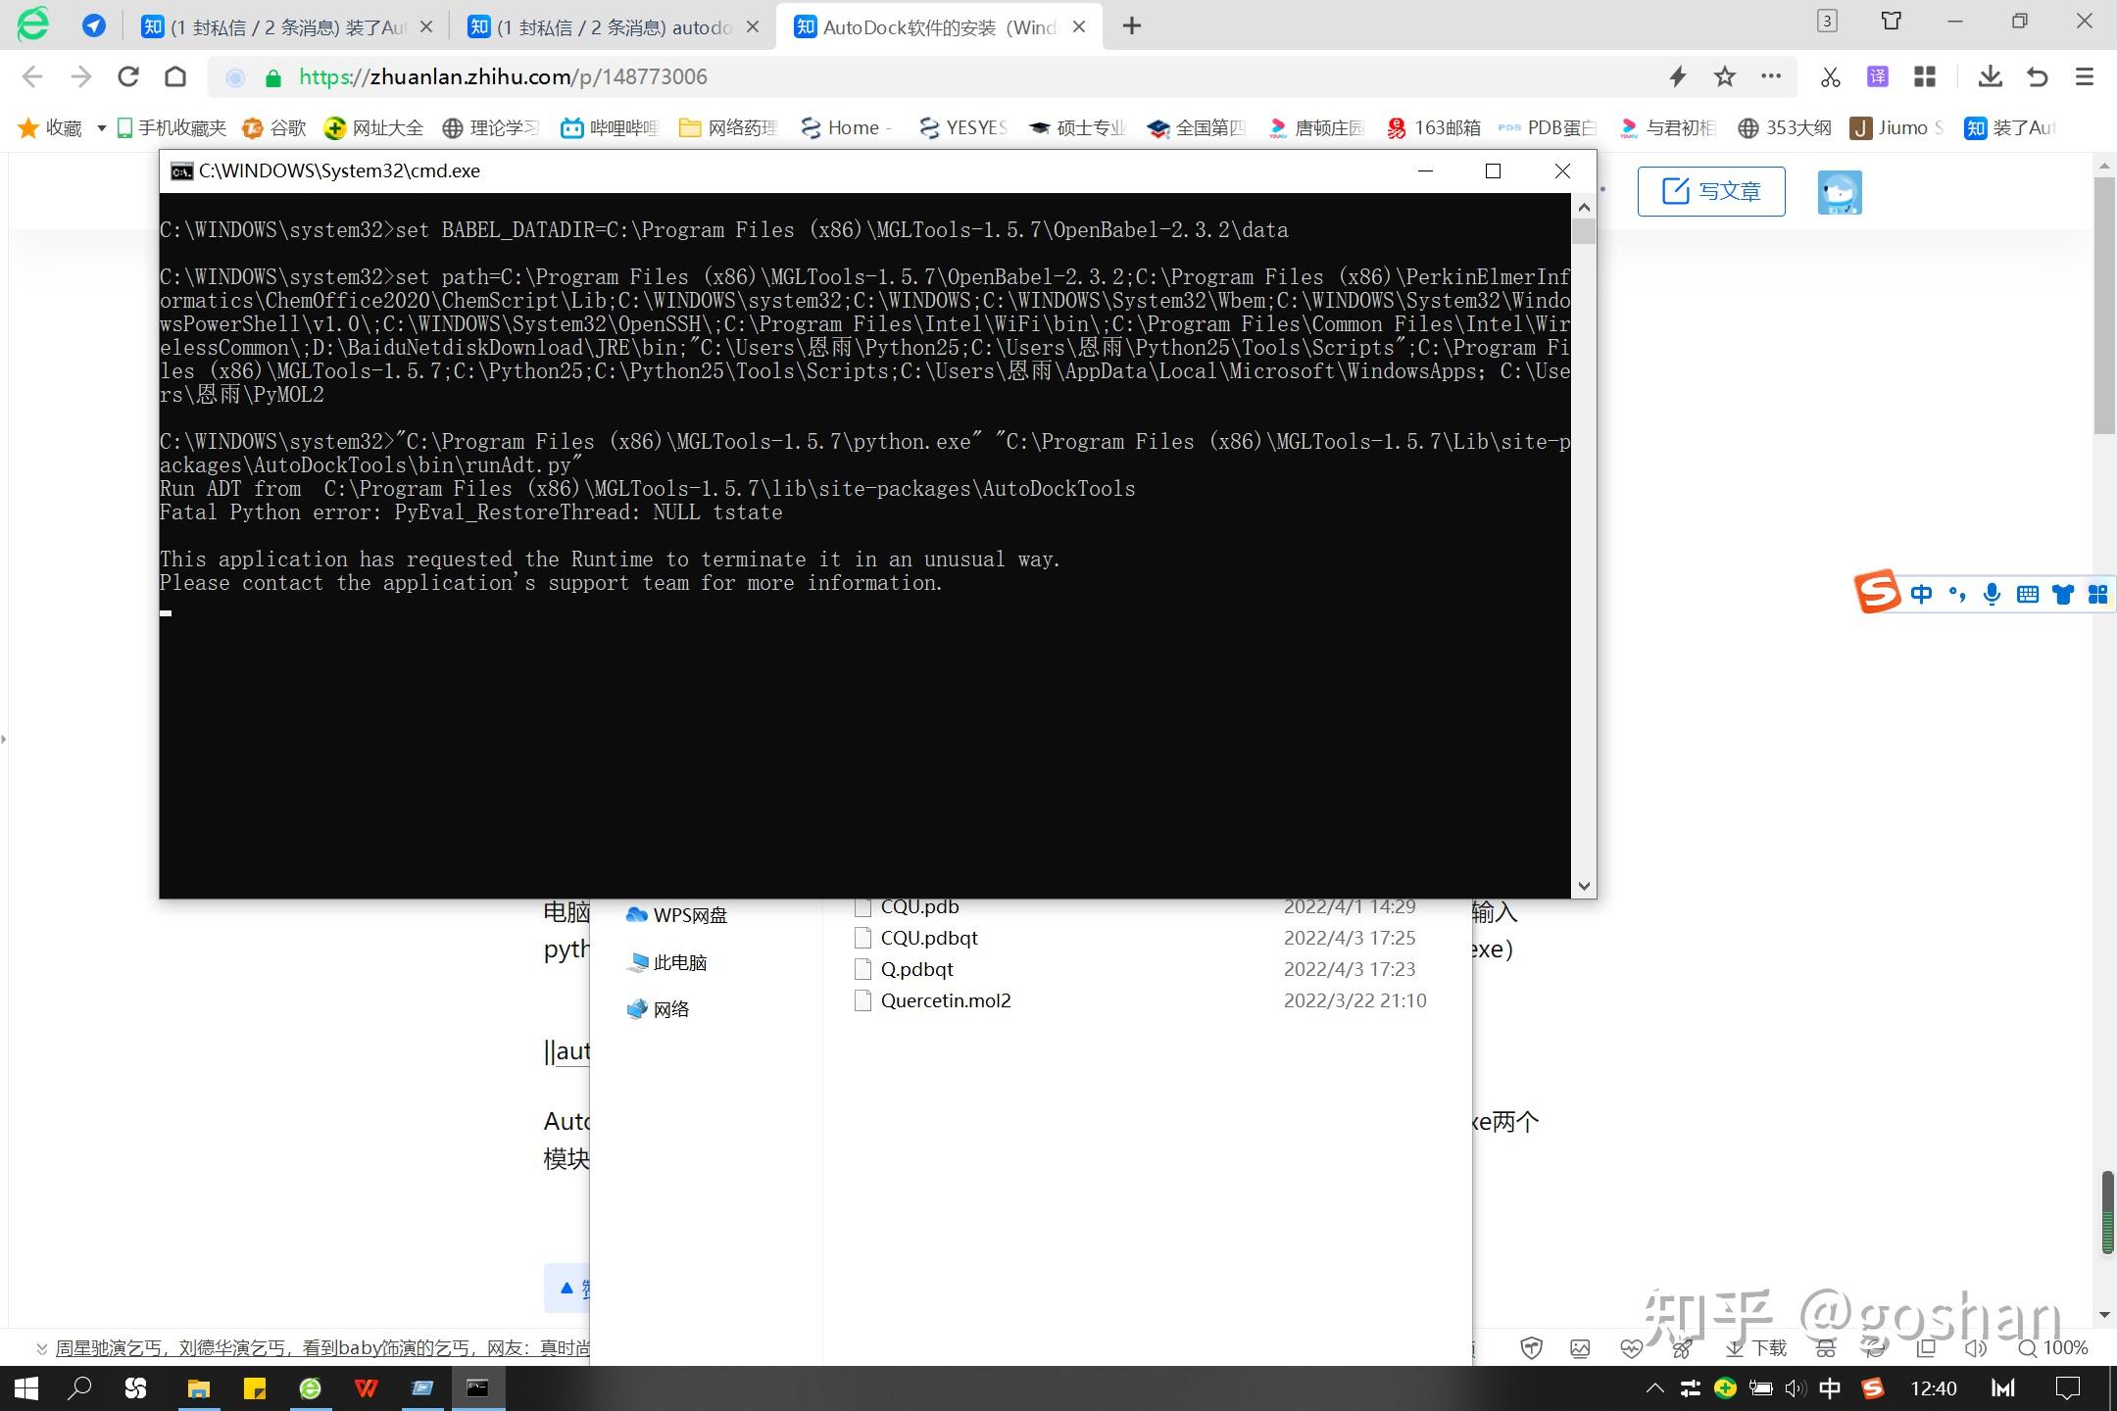Open the address bar more options (···) menu

pos(1773,76)
